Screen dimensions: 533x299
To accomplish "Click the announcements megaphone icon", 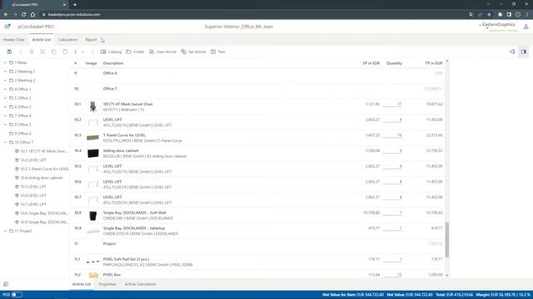I will pyautogui.click(x=512, y=51).
